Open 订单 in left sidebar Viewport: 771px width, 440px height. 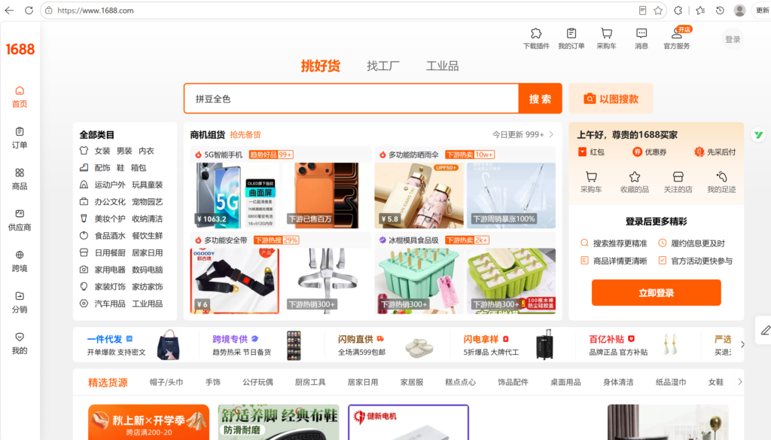coord(20,138)
